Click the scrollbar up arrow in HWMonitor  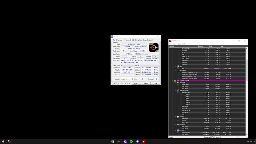247,49
